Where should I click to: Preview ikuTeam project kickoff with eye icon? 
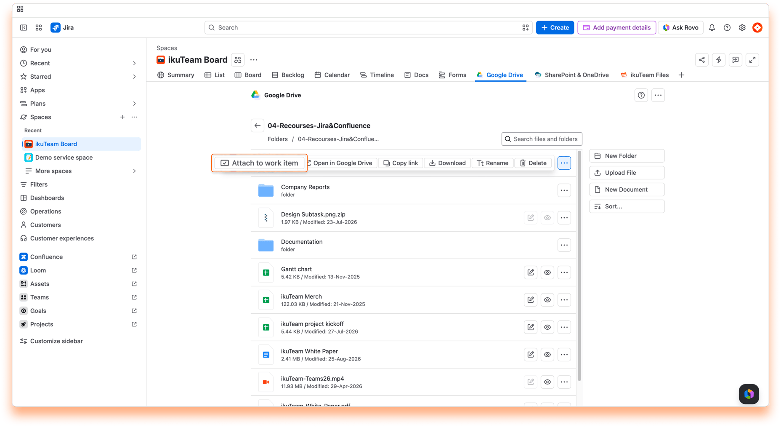point(547,327)
